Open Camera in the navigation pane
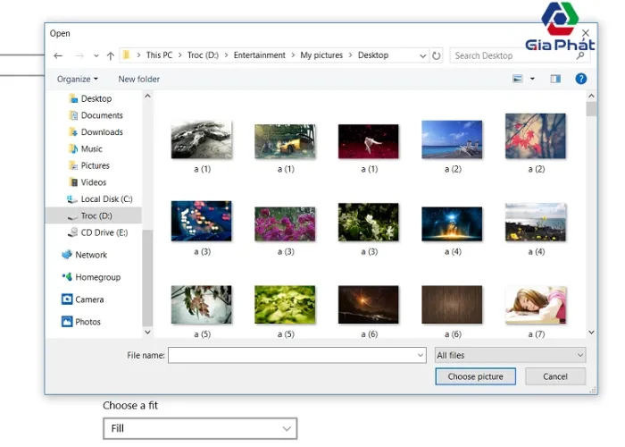 89,299
